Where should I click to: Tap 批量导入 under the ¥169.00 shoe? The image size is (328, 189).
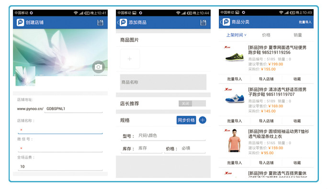point(235,121)
